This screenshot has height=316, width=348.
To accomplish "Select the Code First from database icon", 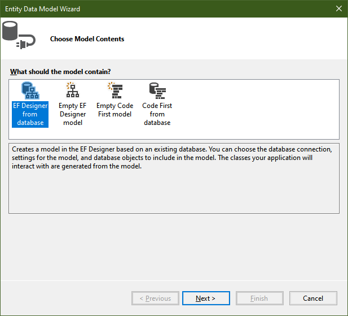I will (157, 90).
